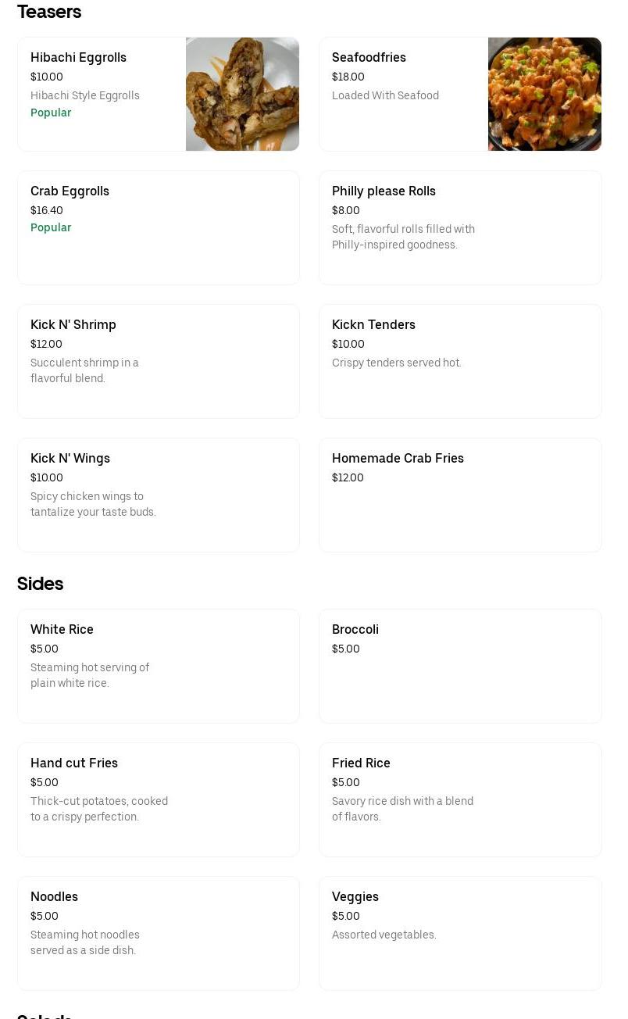Viewport: 628px width, 1019px height.
Task: Click the Hibachi Eggrolls food photo
Action: point(242,94)
